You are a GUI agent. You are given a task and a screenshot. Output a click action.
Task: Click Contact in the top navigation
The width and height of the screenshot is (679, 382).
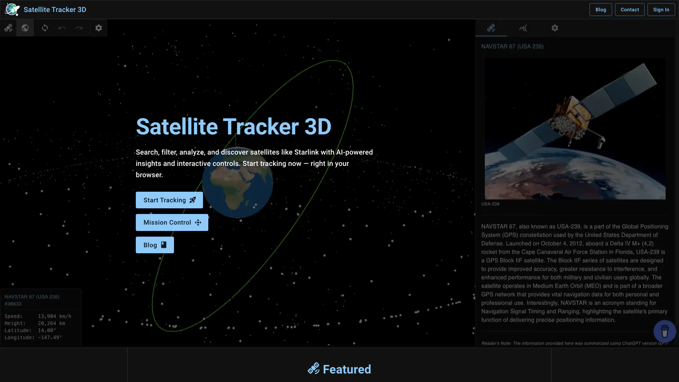[629, 10]
